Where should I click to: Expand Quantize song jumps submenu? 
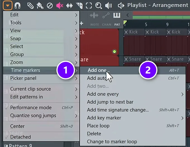click(x=41, y=116)
